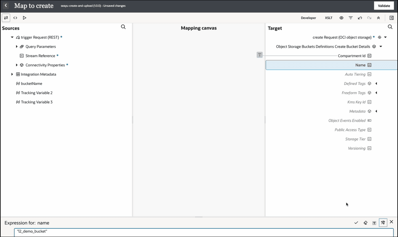The width and height of the screenshot is (398, 237).
Task: Select the Kms Key Id target element
Action: [356, 102]
